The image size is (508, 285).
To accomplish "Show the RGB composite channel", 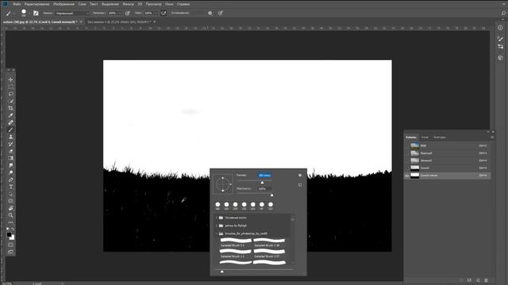I will pos(407,146).
